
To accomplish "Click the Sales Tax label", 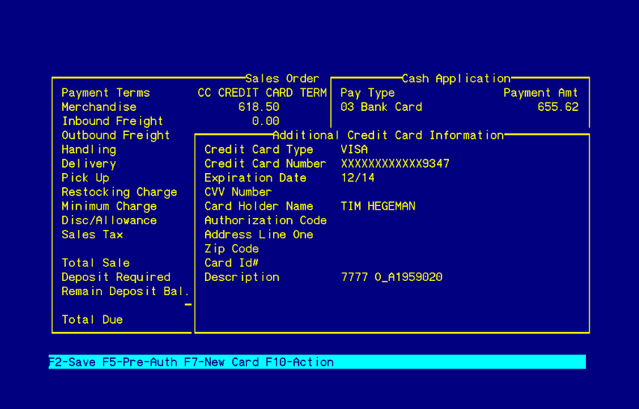I will click(92, 234).
